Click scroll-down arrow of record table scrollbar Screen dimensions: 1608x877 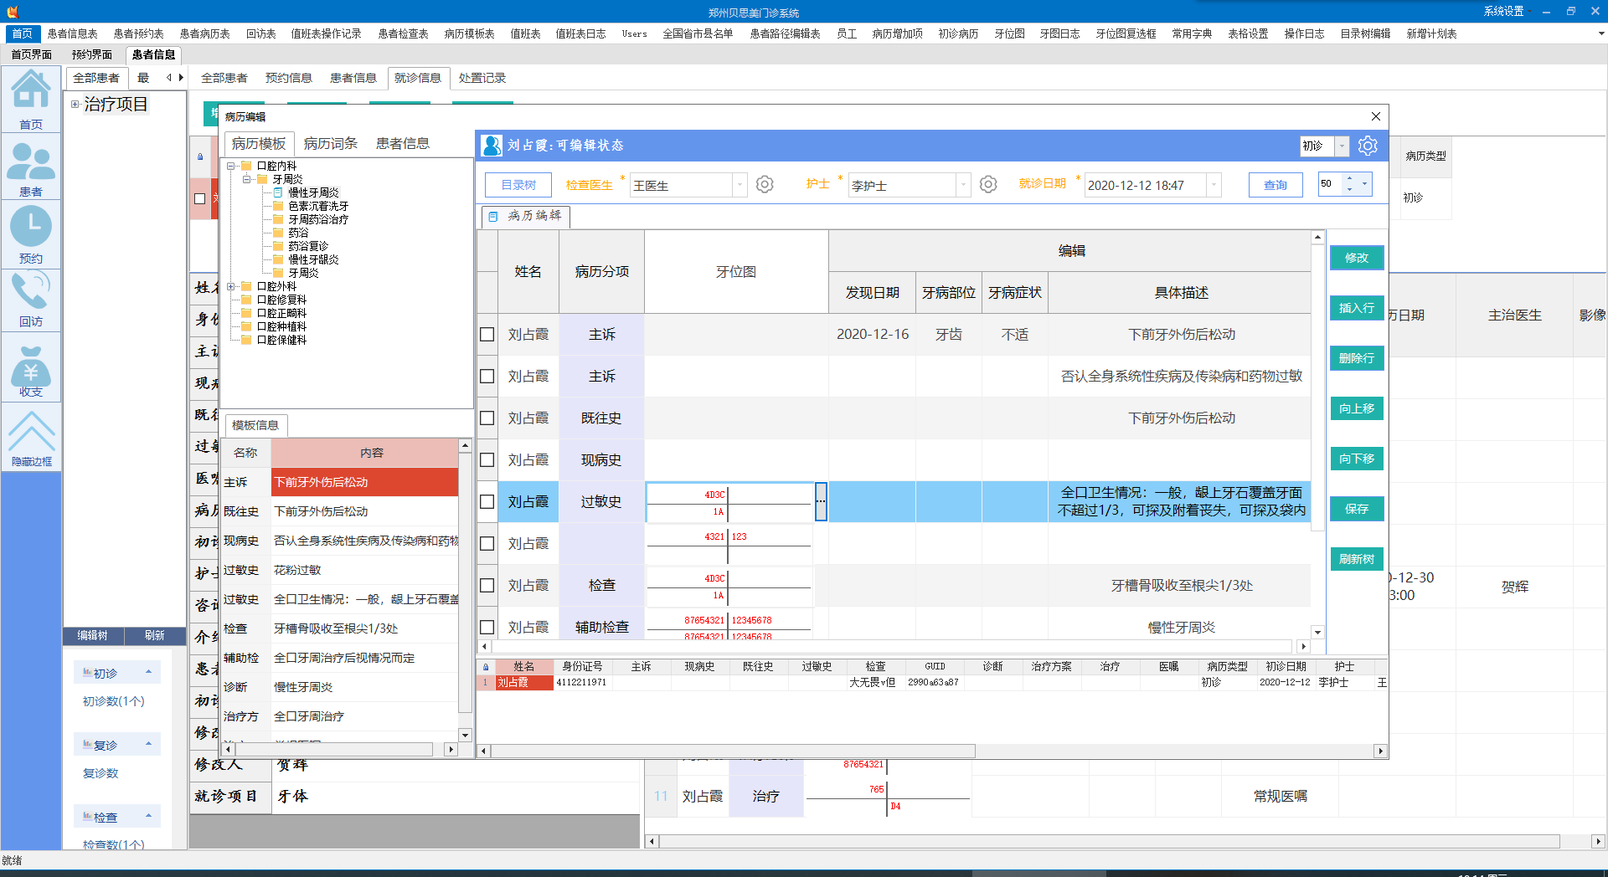[1317, 633]
